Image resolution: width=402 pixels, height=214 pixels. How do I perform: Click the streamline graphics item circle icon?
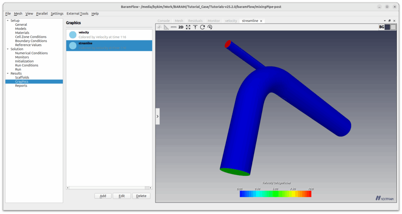pyautogui.click(x=73, y=46)
